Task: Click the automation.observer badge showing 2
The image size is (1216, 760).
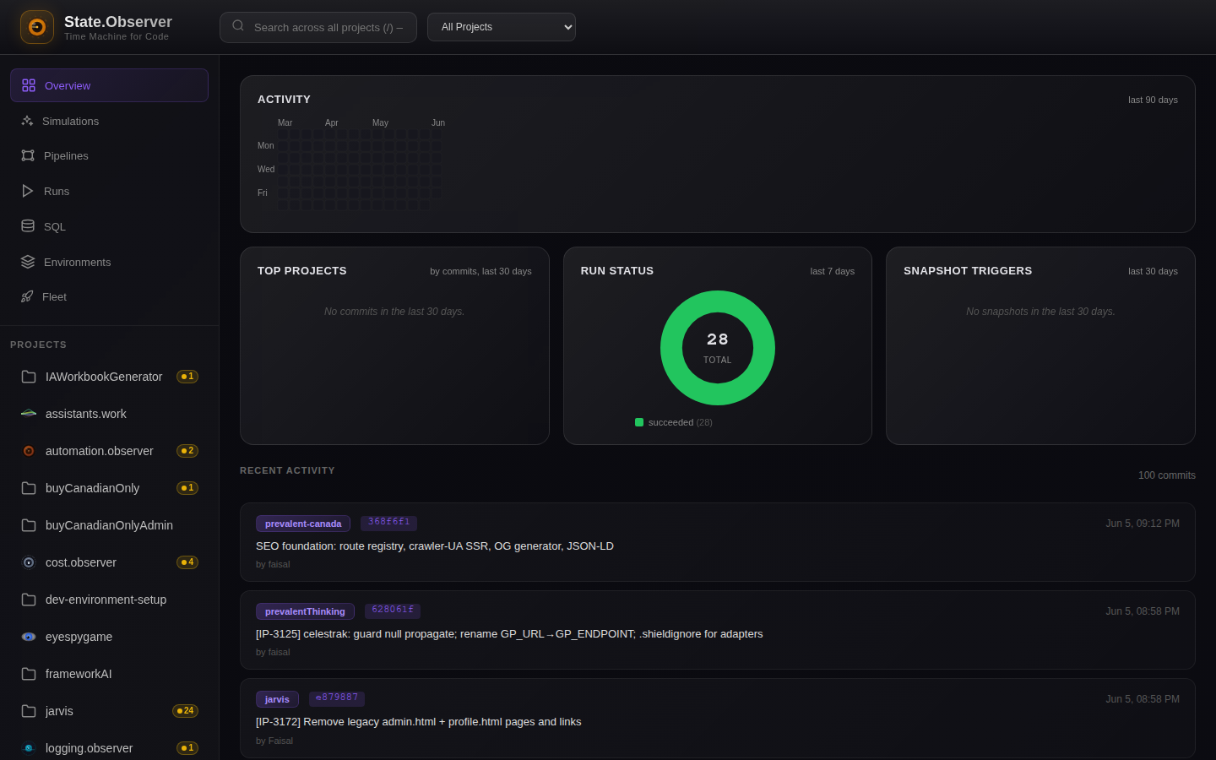Action: coord(187,451)
